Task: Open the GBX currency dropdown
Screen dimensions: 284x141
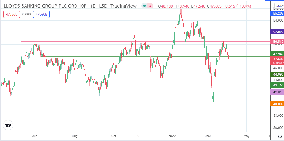Action: click(x=279, y=6)
